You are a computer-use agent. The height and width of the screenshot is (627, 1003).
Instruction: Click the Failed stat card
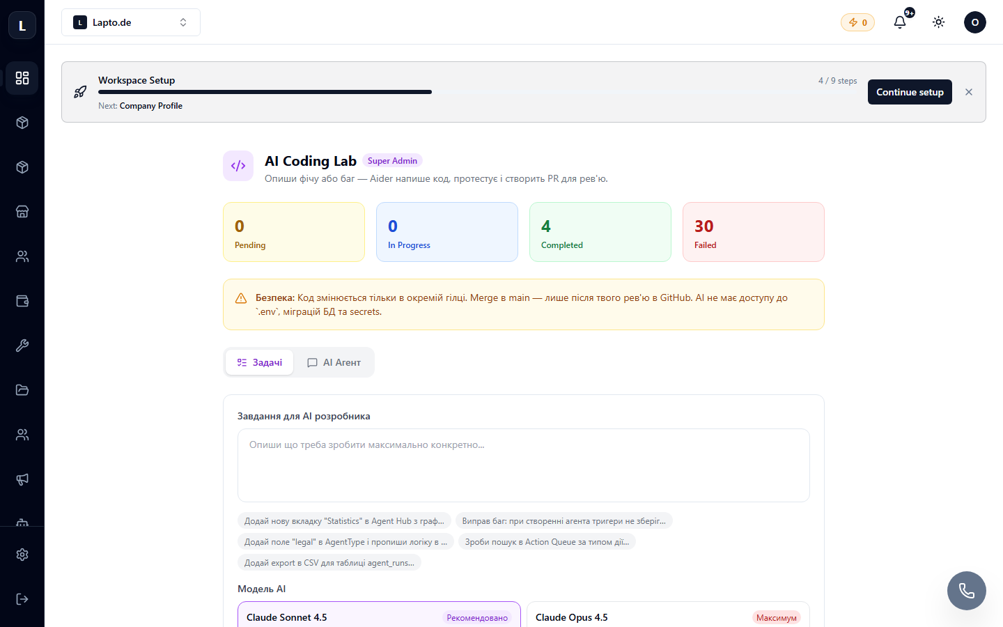[x=754, y=232]
